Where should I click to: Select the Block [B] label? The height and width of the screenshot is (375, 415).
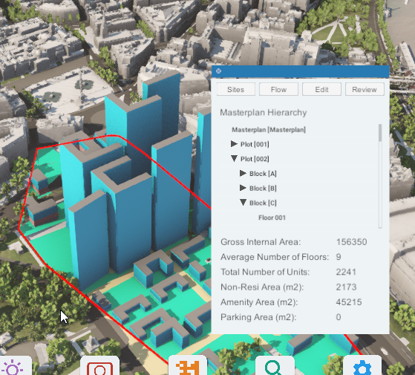(x=263, y=188)
